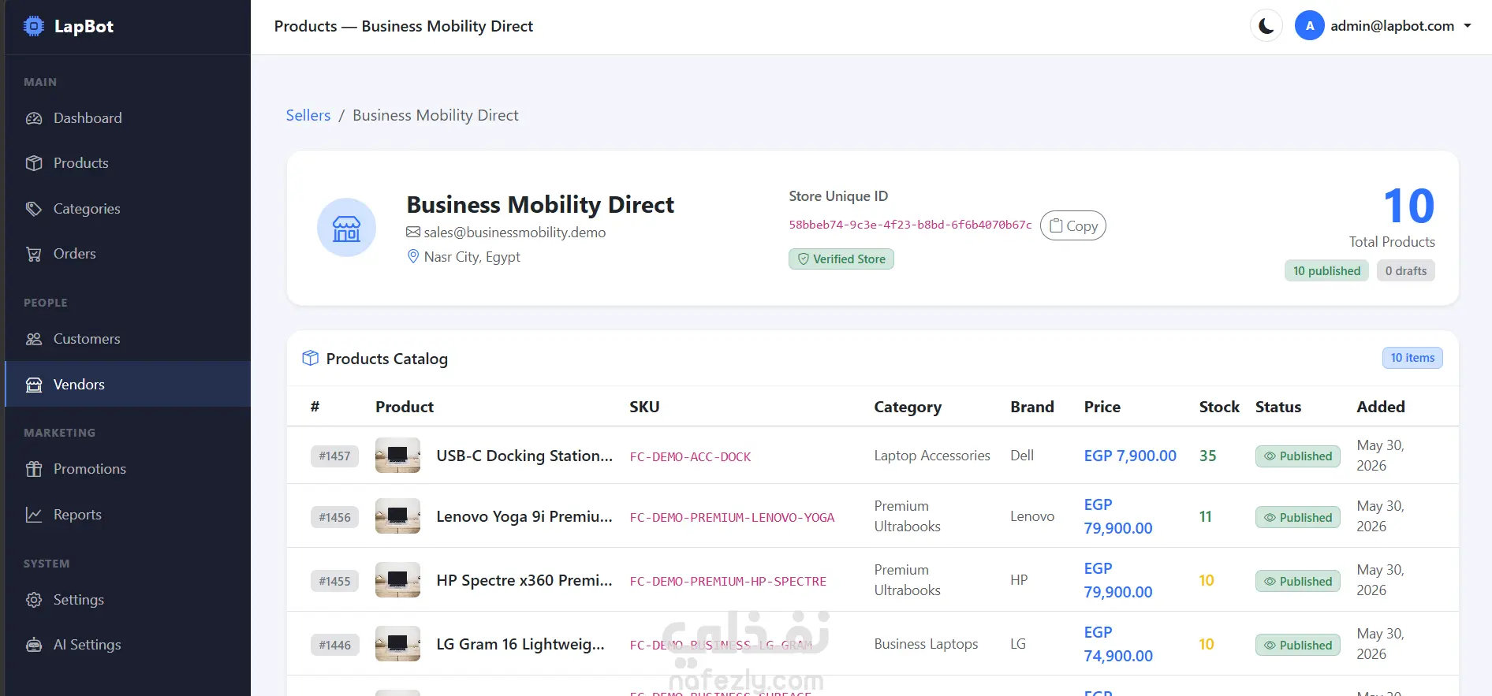Click the Published status on USB-C Docking row
This screenshot has width=1492, height=696.
click(x=1297, y=456)
